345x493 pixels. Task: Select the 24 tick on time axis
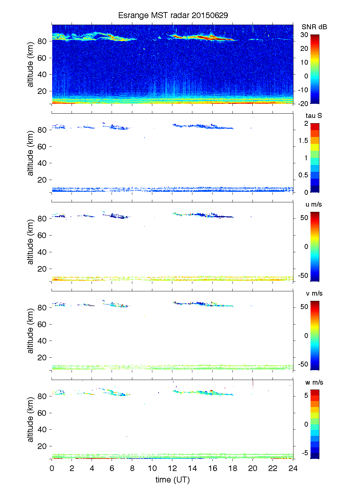(293, 468)
